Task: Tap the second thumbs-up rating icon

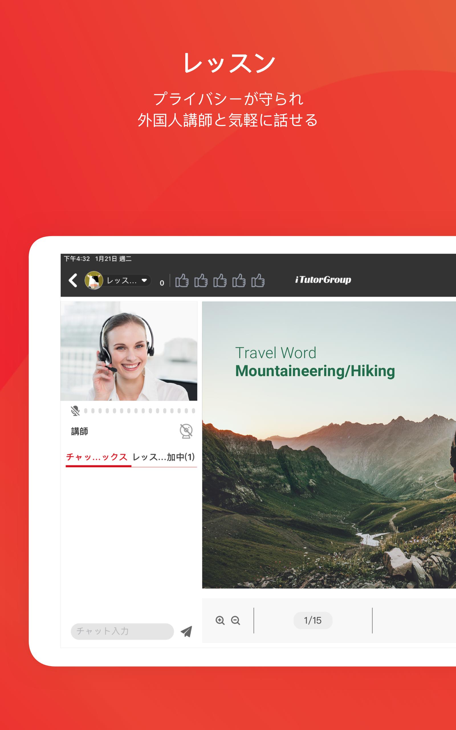Action: coord(201,280)
